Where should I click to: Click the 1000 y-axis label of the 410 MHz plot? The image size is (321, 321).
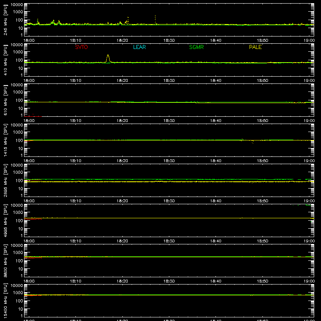click(18, 52)
